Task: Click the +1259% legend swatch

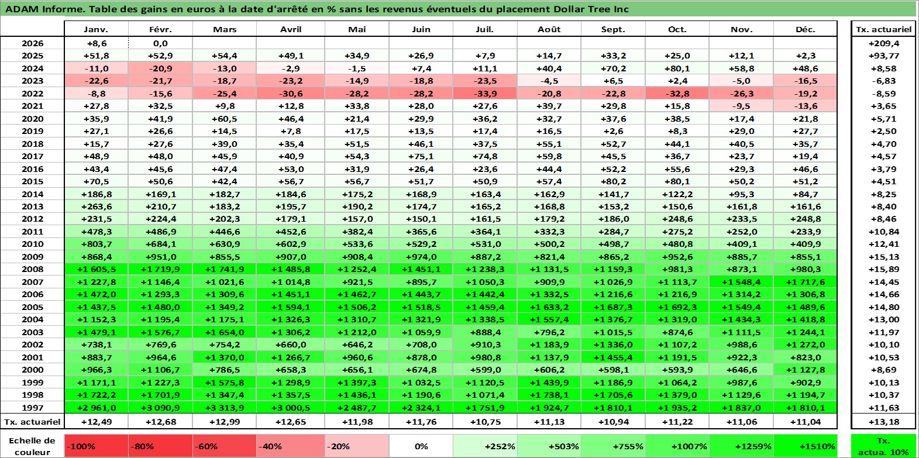Action: click(741, 446)
